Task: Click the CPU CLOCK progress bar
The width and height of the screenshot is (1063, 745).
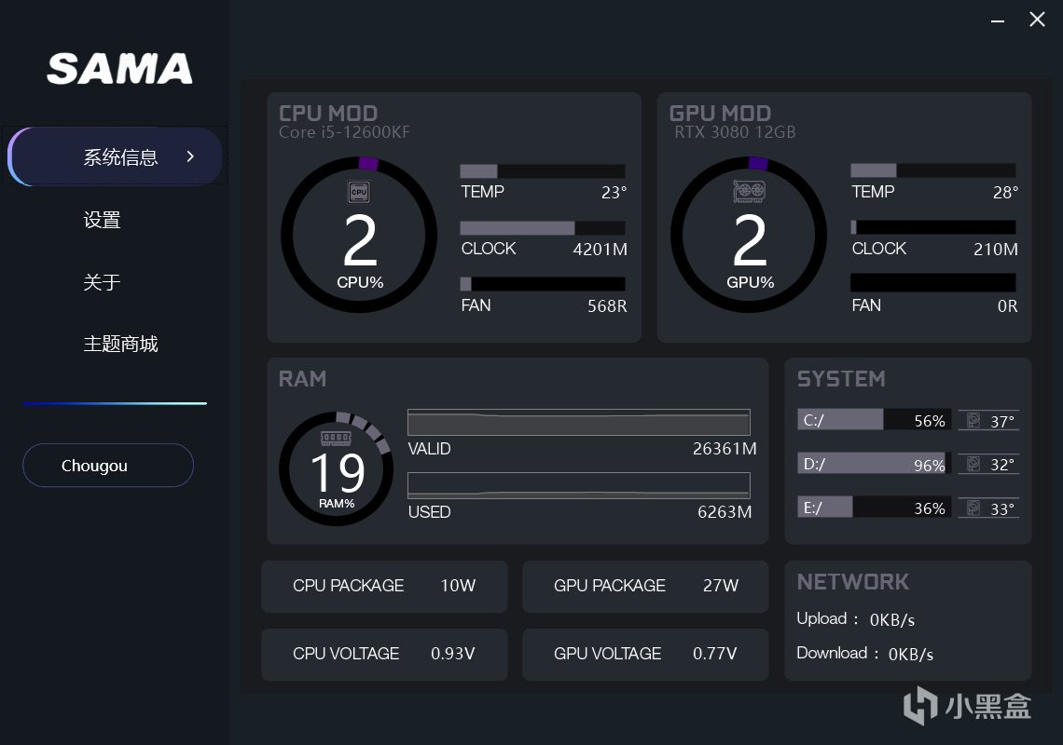Action: tap(543, 227)
